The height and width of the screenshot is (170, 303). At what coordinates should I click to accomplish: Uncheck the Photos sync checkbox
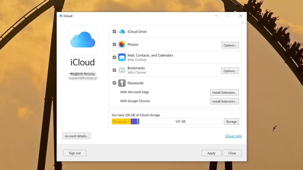tap(114, 44)
